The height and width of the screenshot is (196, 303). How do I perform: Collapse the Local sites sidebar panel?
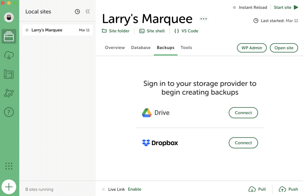click(x=88, y=12)
